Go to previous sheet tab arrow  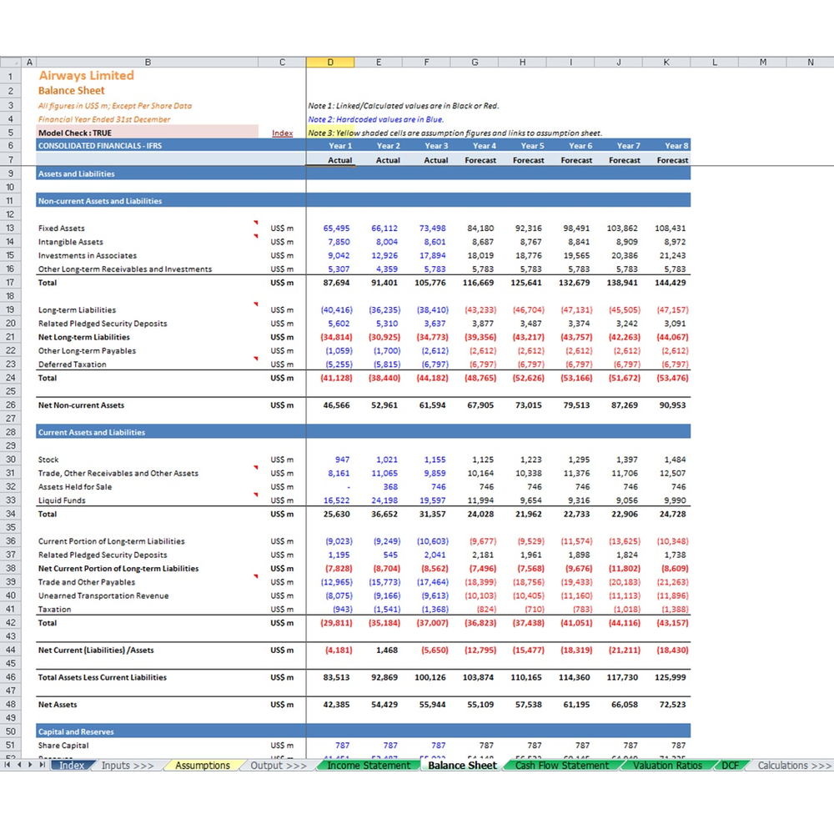[19, 765]
